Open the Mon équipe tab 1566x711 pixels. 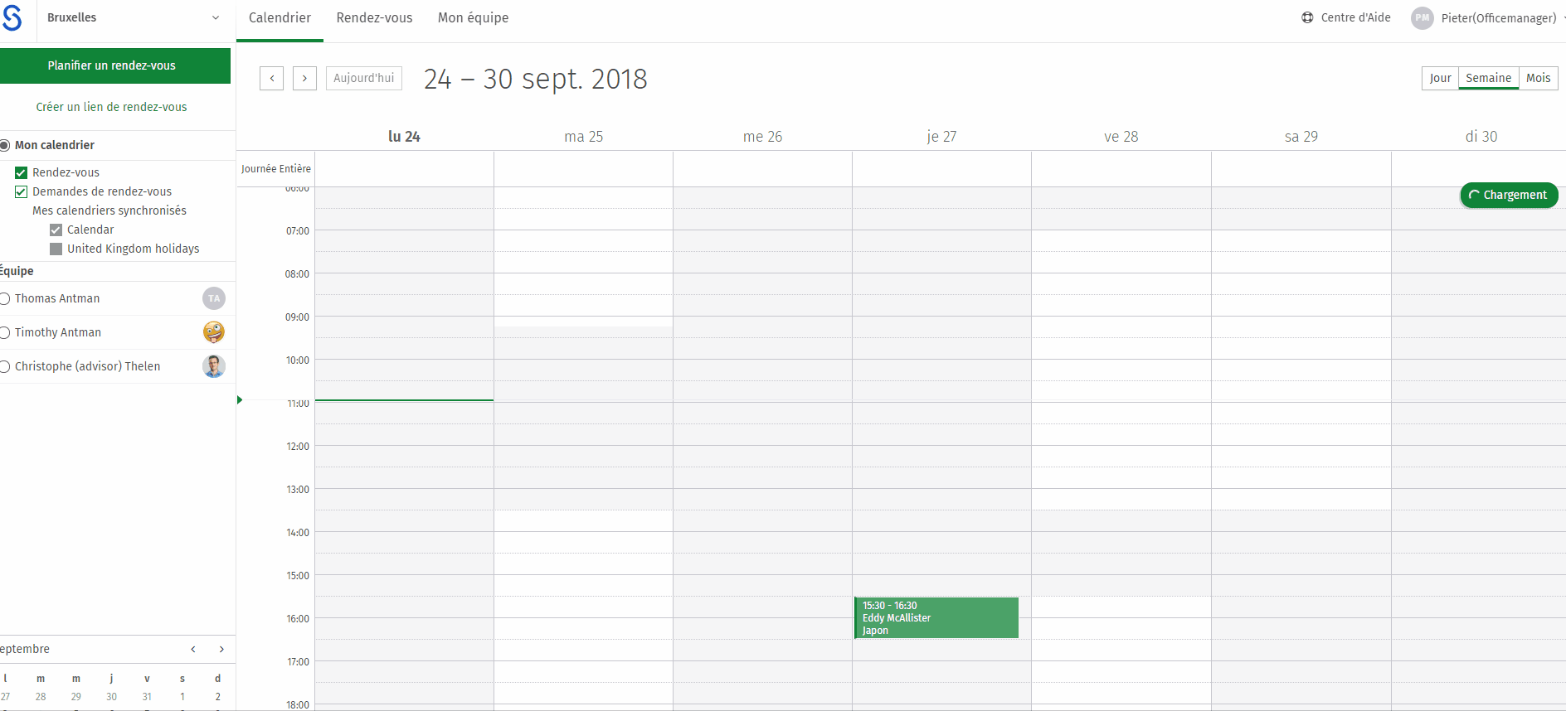tap(474, 17)
